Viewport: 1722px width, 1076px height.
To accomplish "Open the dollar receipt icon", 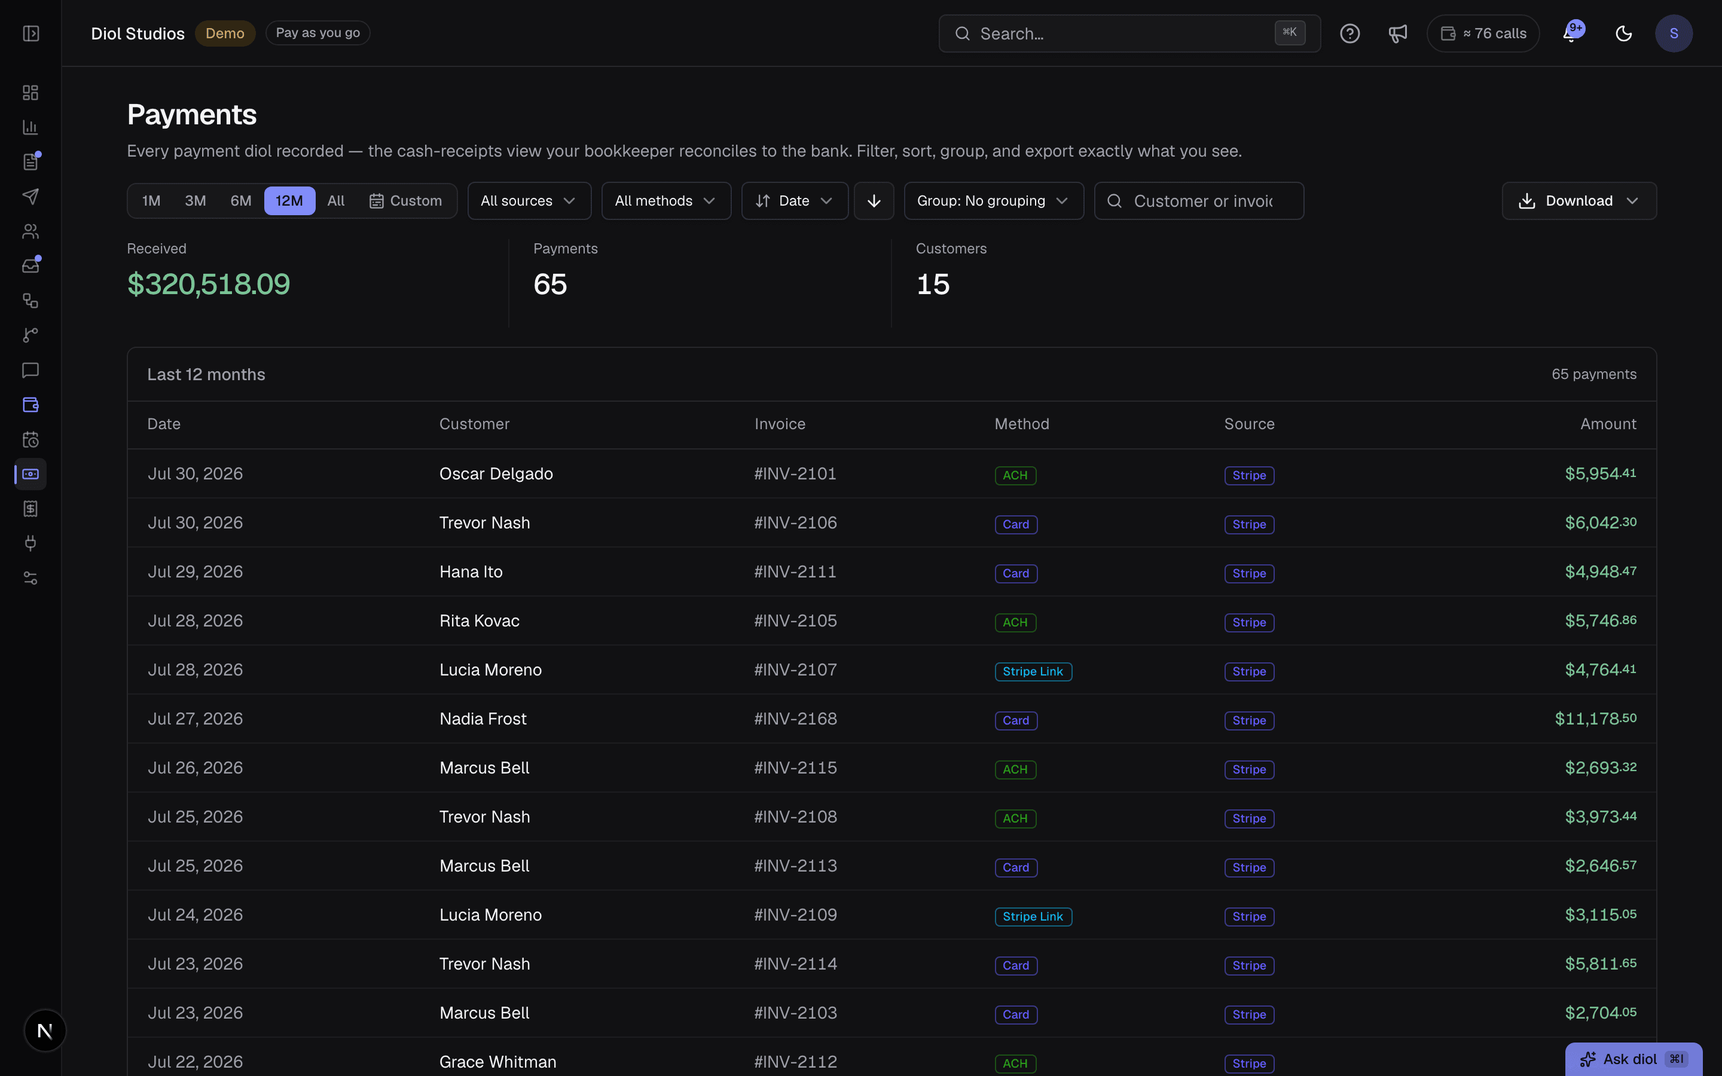I will 30,509.
